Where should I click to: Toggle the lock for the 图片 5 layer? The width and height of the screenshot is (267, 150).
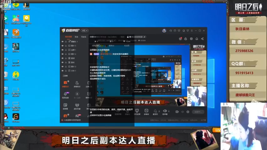click(x=66, y=46)
